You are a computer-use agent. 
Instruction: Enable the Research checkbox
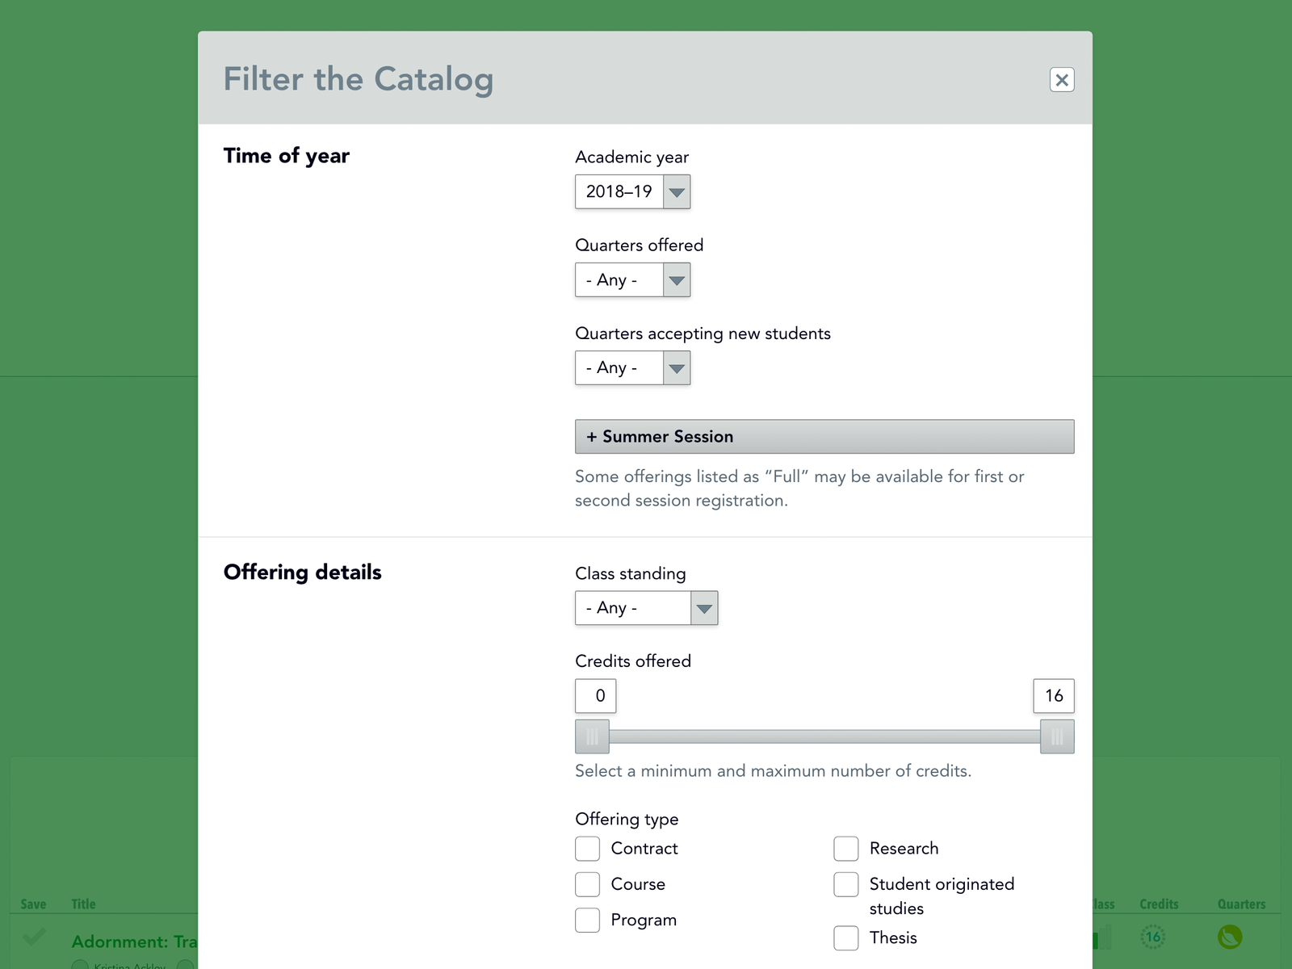pyautogui.click(x=845, y=849)
